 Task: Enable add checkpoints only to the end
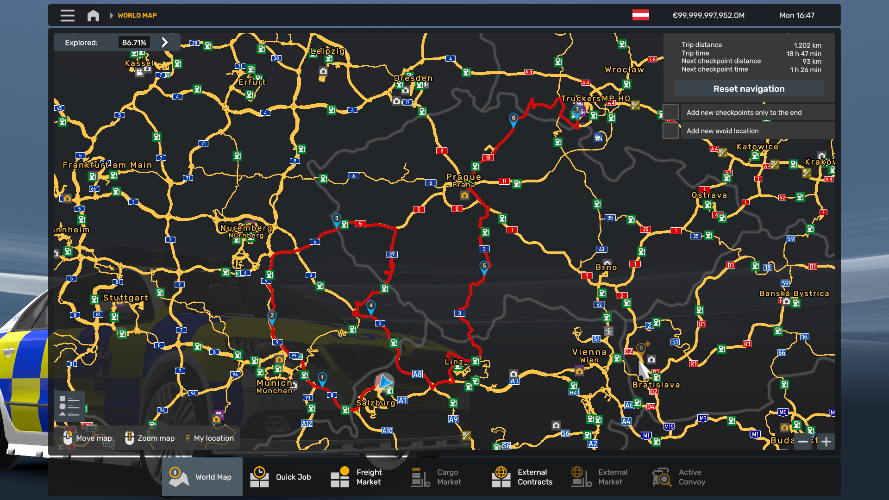(670, 112)
